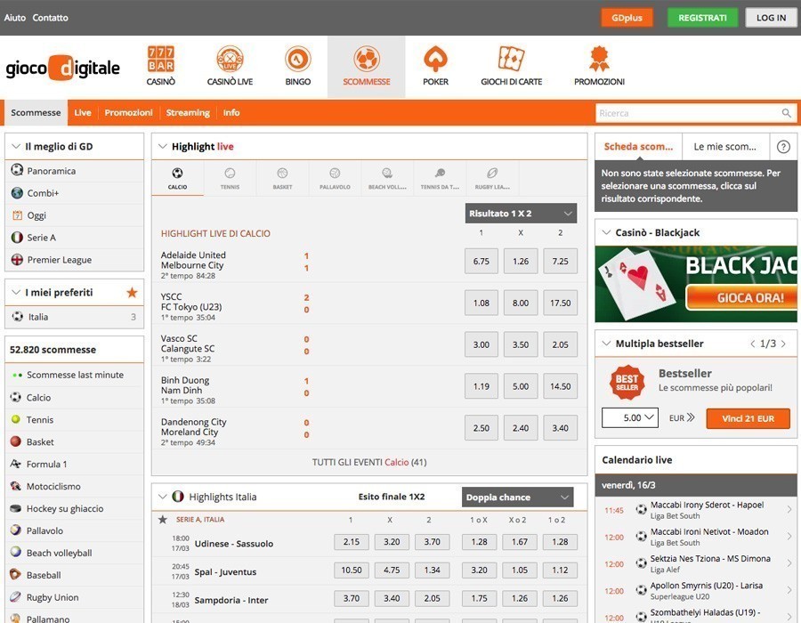Open Scommesse last minute
The height and width of the screenshot is (623, 801).
pyautogui.click(x=75, y=375)
